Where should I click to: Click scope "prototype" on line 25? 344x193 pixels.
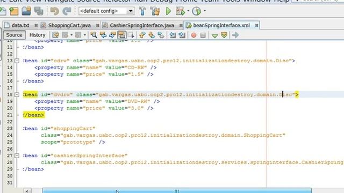pos(77,142)
